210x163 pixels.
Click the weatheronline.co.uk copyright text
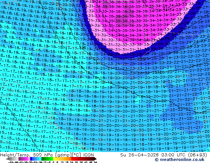(180, 160)
